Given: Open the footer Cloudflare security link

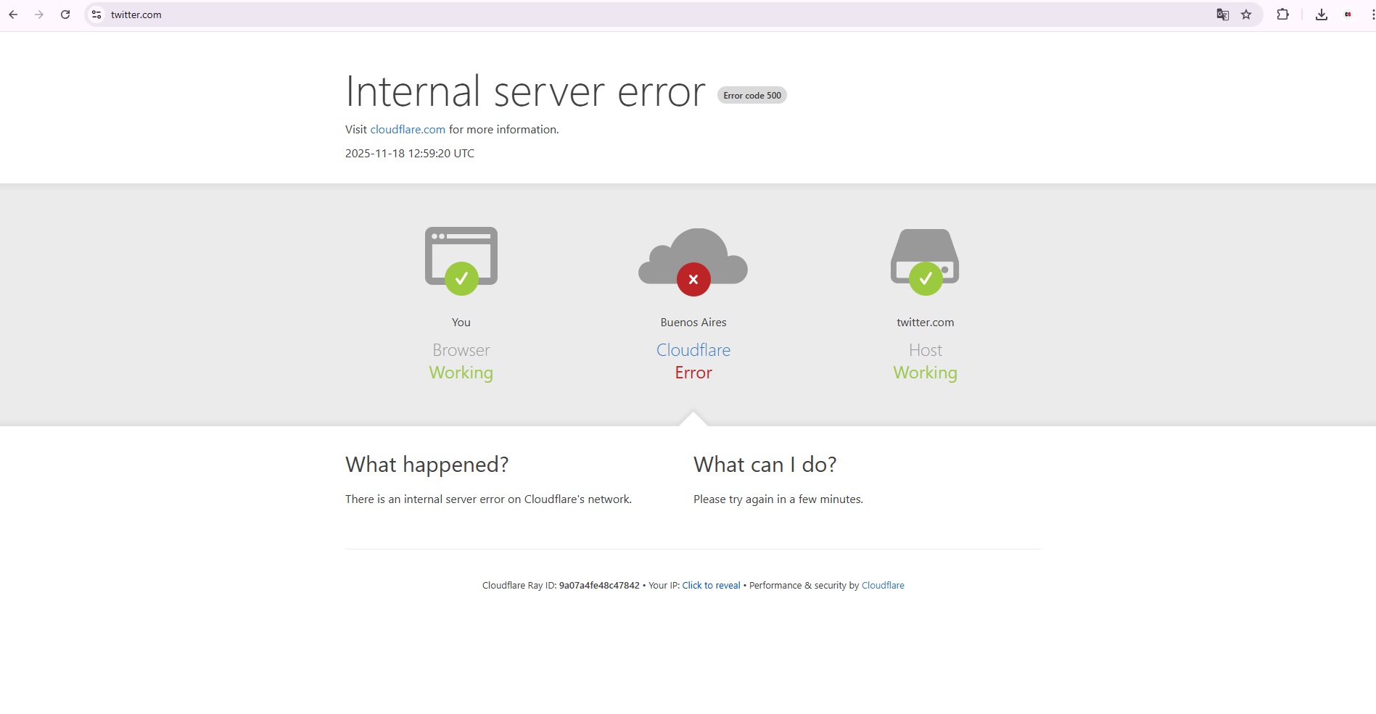Looking at the screenshot, I should [x=883, y=586].
